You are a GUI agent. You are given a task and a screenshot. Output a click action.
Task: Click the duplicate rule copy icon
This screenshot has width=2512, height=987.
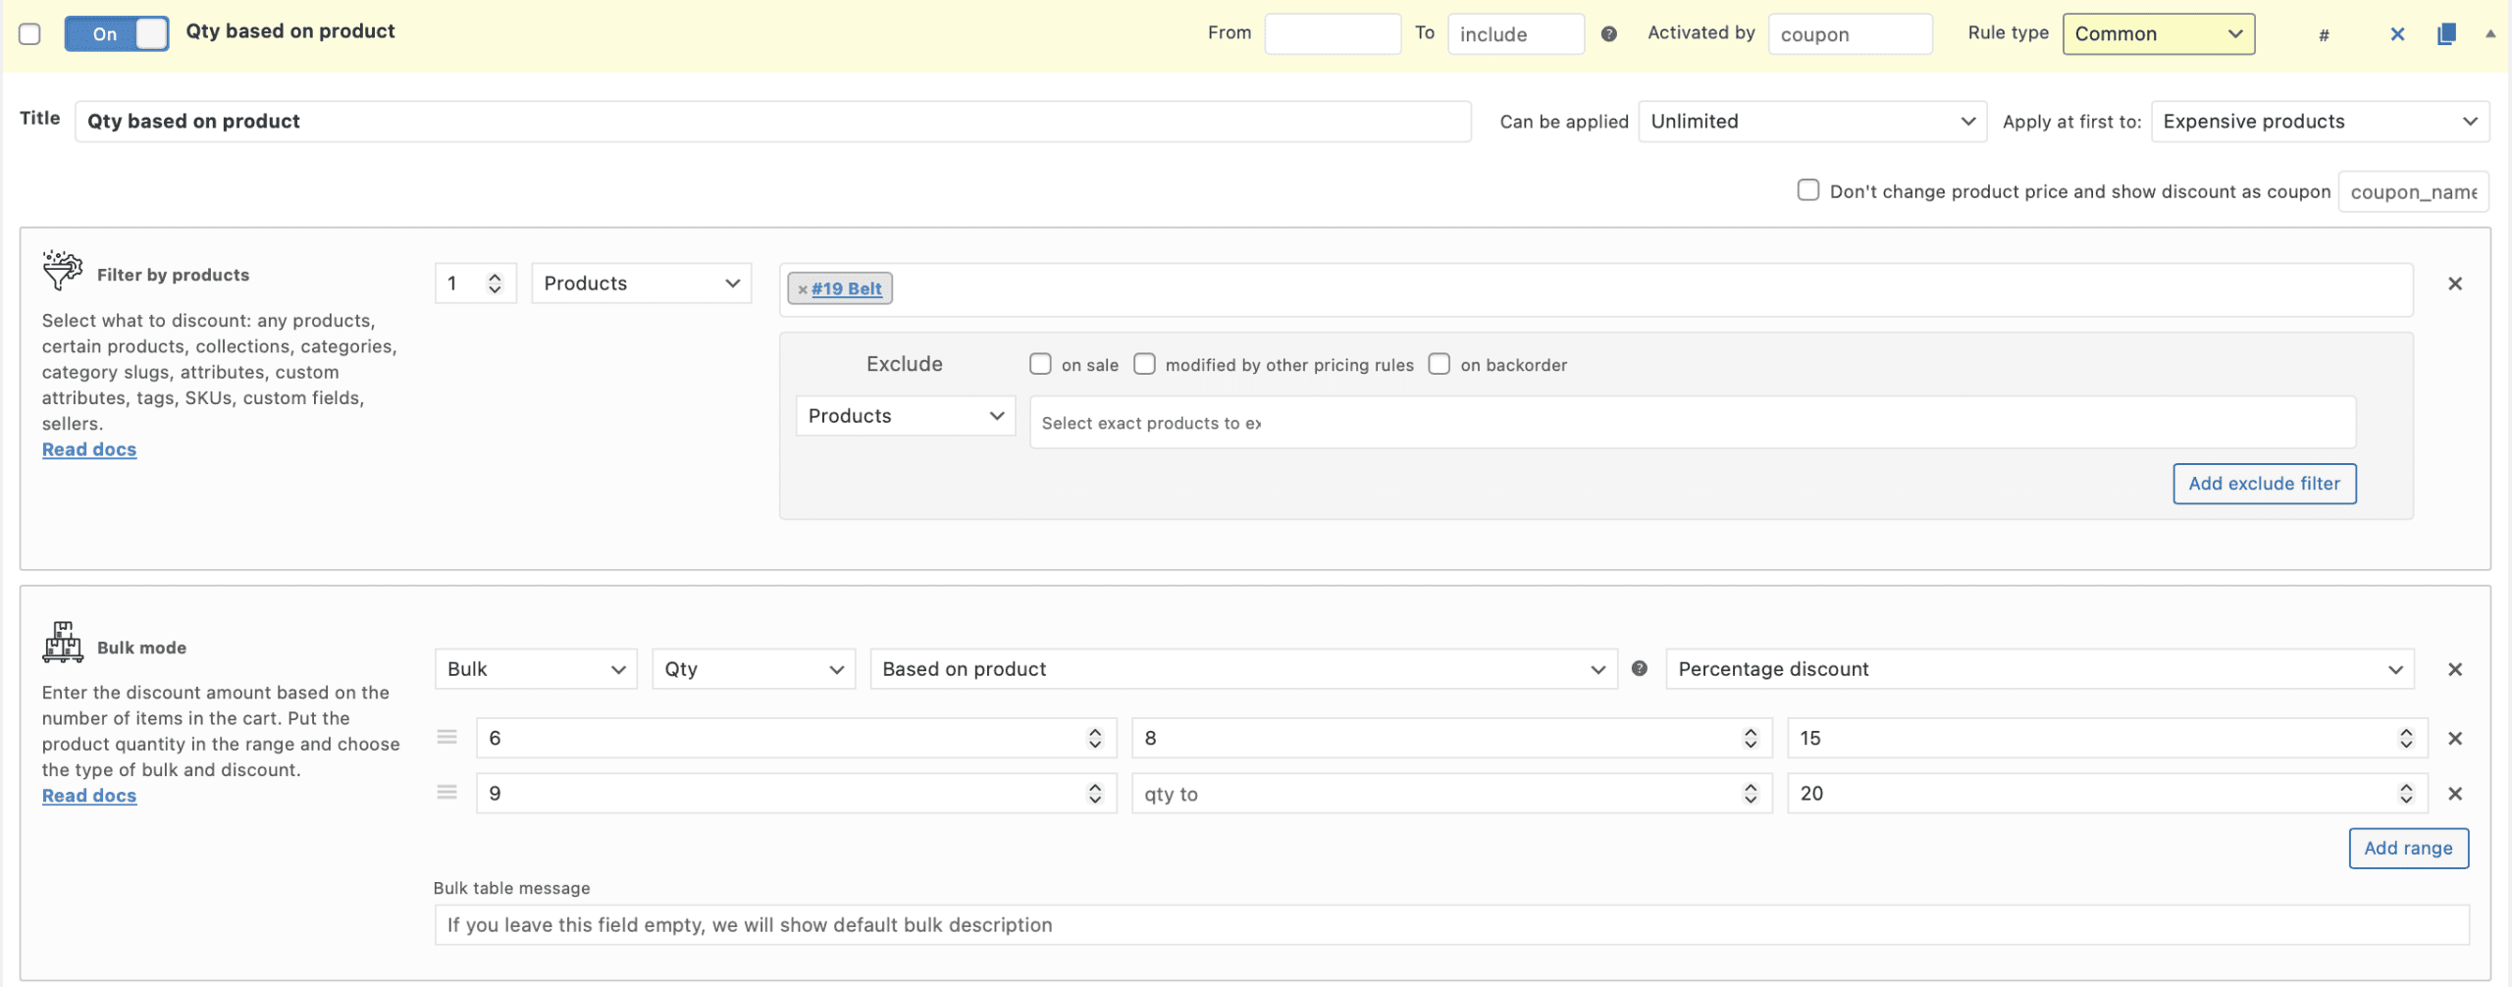point(2446,34)
